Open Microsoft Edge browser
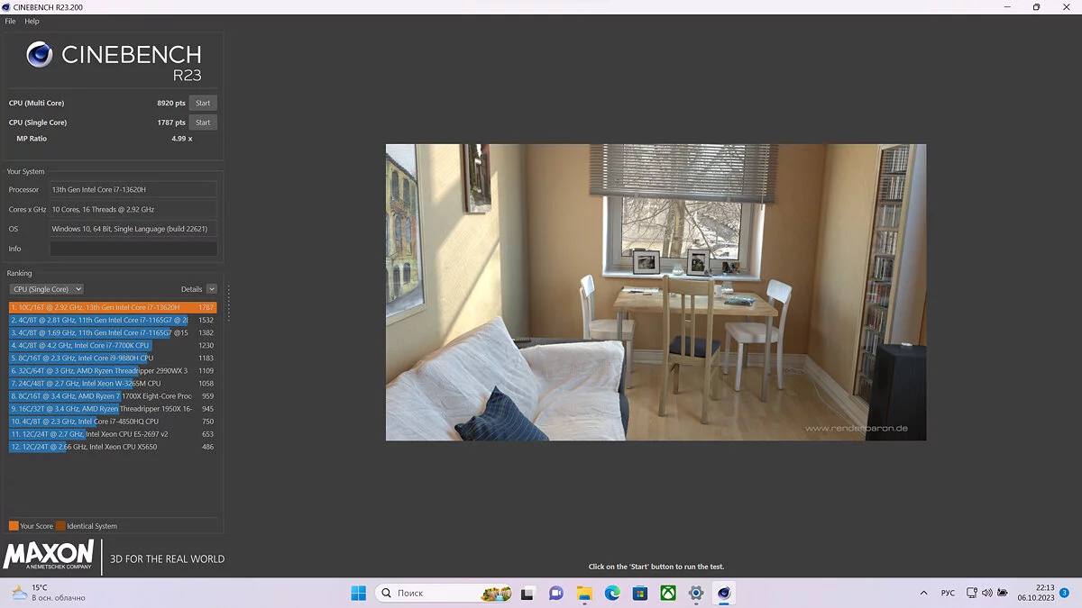 612,593
